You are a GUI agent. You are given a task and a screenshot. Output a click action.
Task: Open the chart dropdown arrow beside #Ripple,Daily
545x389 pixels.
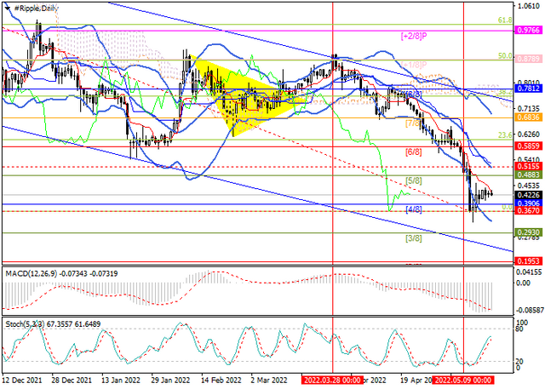tap(8, 9)
